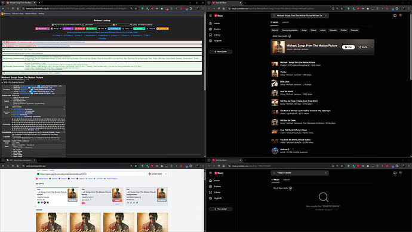The height and width of the screenshot is (232, 412).
Task: Click the cast icon in the YouTube Music results window
Action: (x=395, y=16)
